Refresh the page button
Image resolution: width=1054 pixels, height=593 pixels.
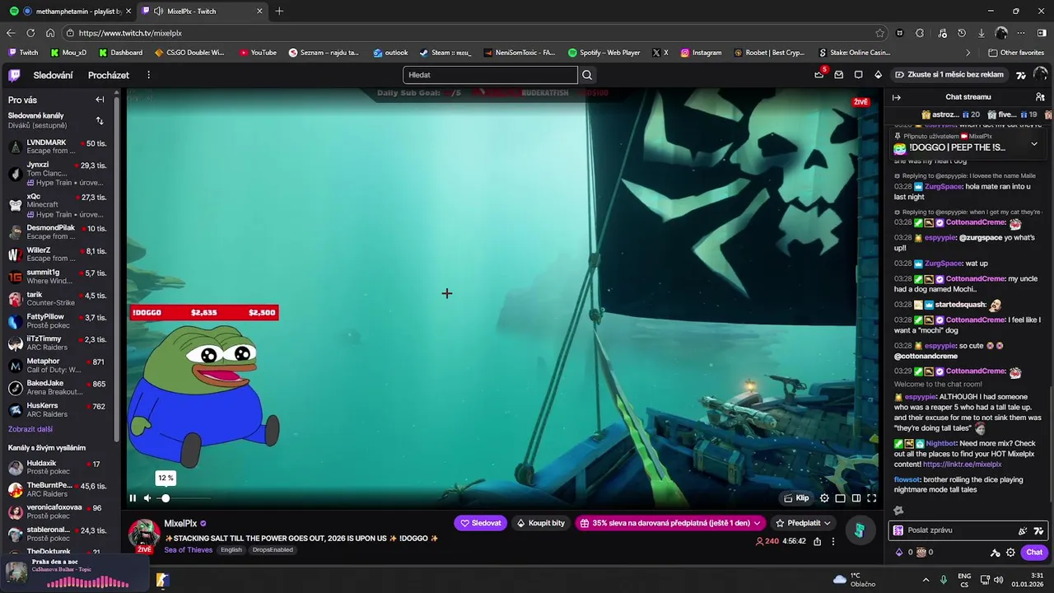(30, 33)
